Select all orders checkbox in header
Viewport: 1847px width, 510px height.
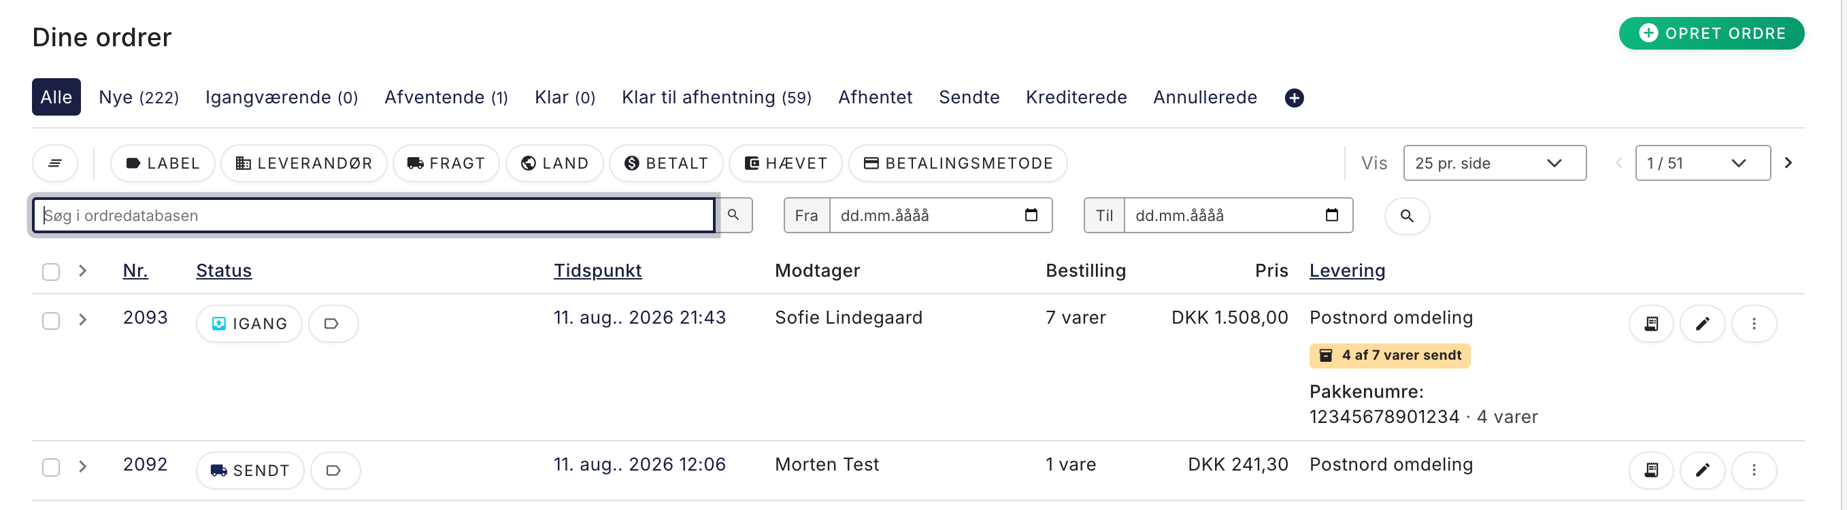coord(51,271)
